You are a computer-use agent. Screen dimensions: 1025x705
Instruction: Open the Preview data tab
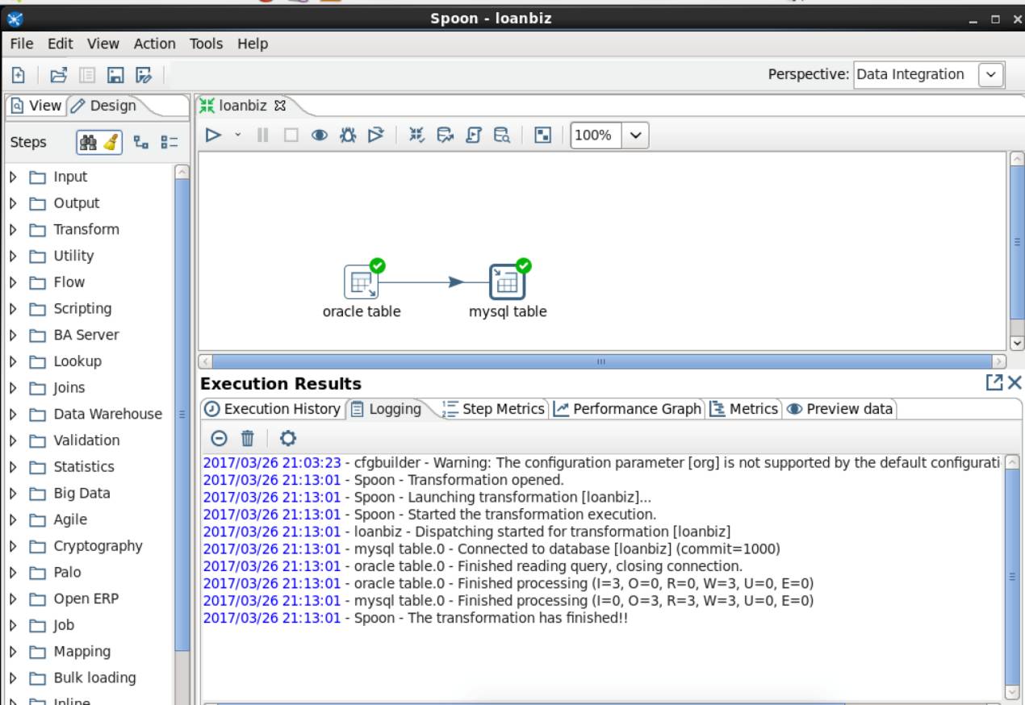coord(840,409)
